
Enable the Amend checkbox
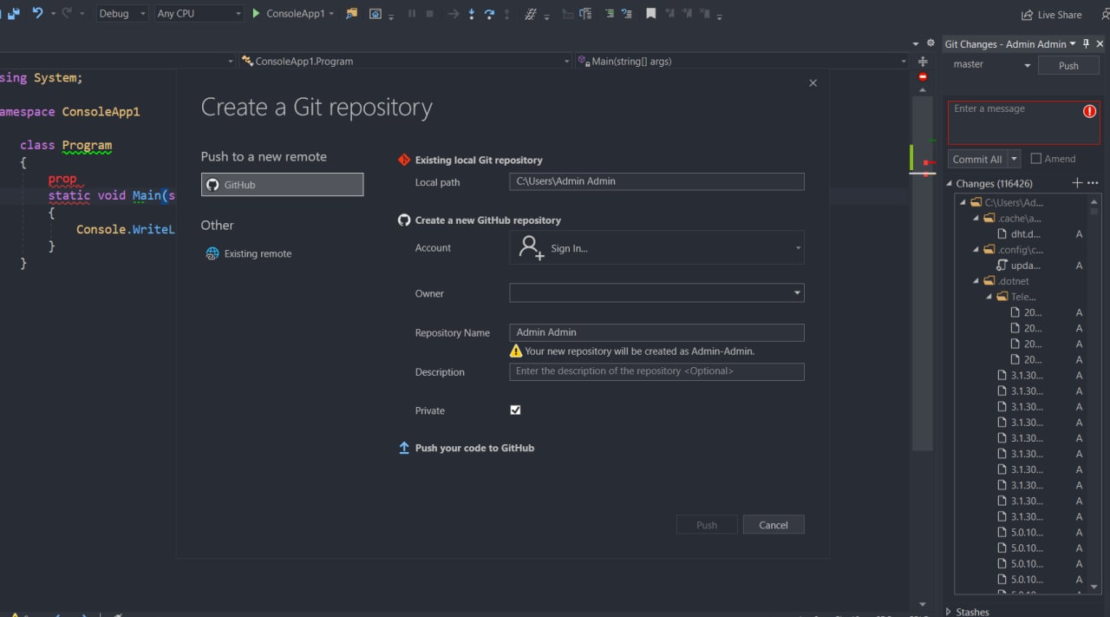[1035, 159]
